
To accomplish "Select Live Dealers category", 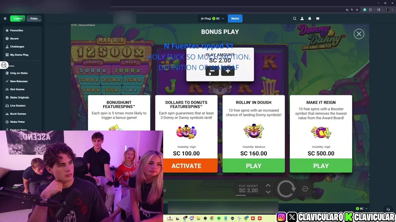I will (x=22, y=106).
